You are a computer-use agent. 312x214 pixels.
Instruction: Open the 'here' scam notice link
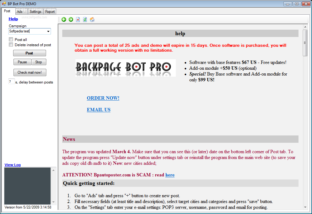(170, 175)
